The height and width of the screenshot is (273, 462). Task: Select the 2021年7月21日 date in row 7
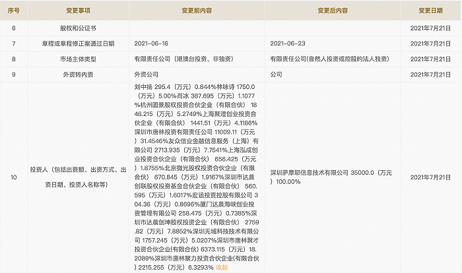(x=430, y=44)
